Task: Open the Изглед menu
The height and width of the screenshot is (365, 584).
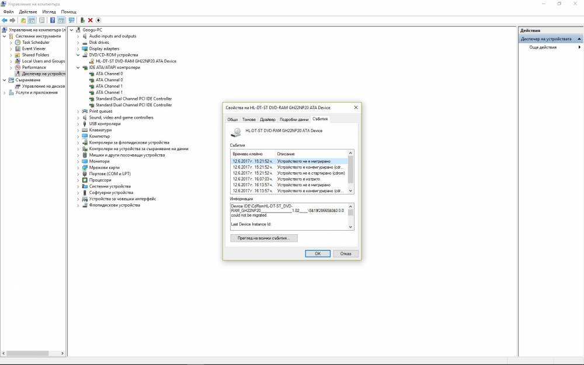Action: point(49,12)
